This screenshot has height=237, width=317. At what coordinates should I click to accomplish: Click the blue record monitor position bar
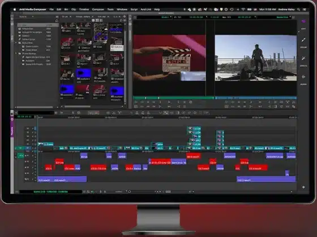tap(256, 98)
